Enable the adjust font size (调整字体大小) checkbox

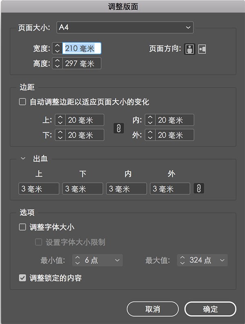click(22, 227)
